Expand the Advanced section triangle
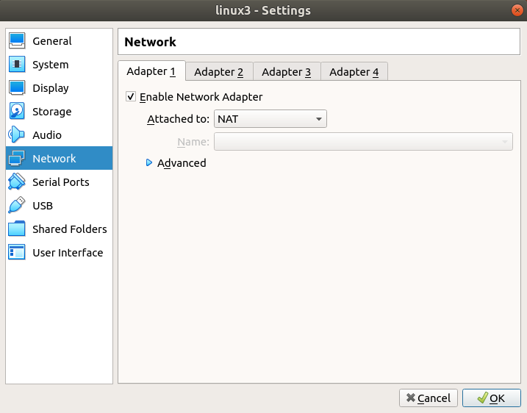Image resolution: width=527 pixels, height=413 pixels. point(149,163)
